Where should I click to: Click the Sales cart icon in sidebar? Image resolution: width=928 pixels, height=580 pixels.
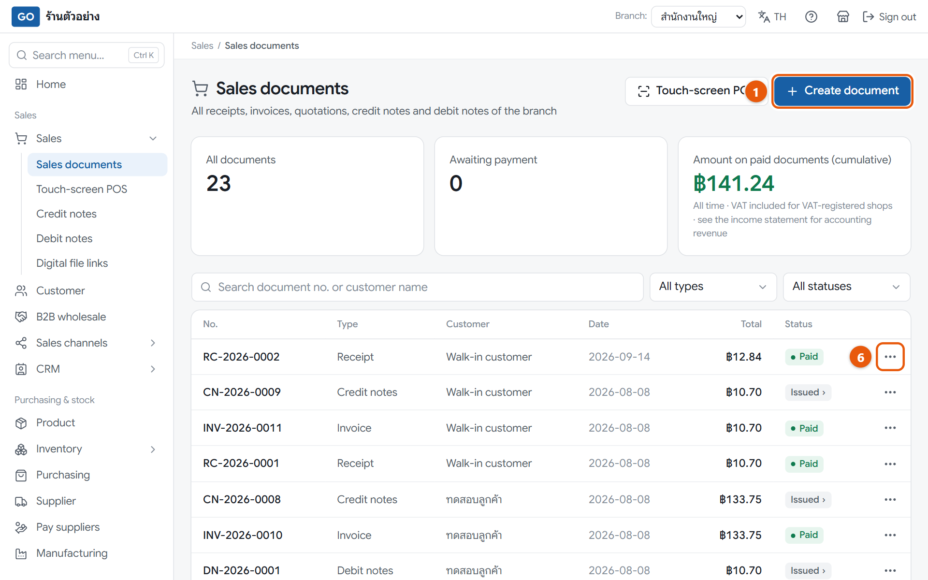tap(21, 138)
